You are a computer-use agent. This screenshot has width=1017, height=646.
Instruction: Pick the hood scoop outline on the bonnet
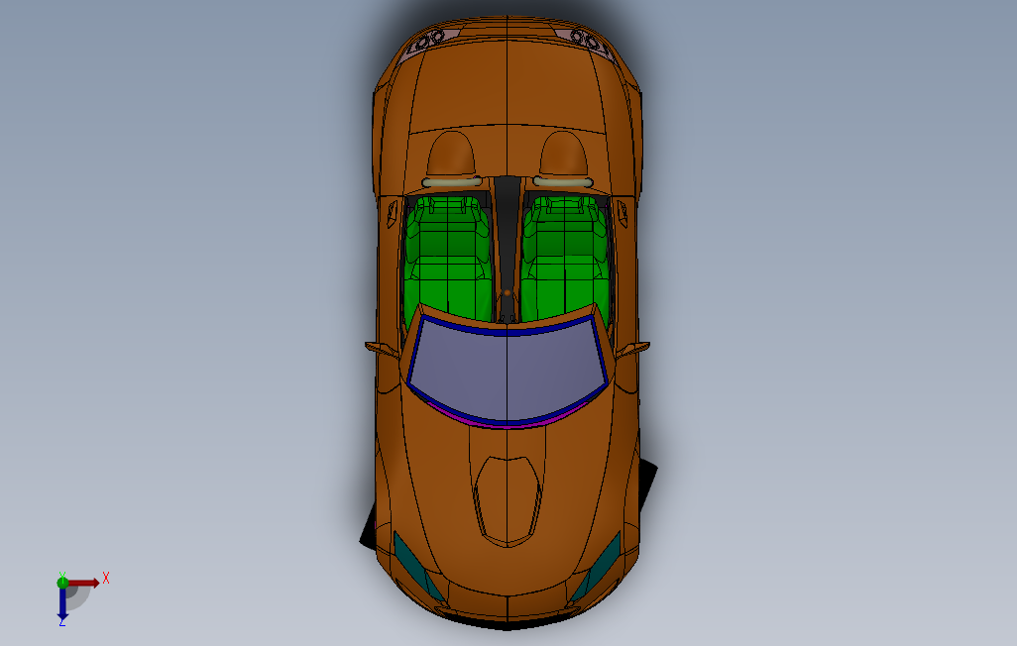tap(508, 500)
